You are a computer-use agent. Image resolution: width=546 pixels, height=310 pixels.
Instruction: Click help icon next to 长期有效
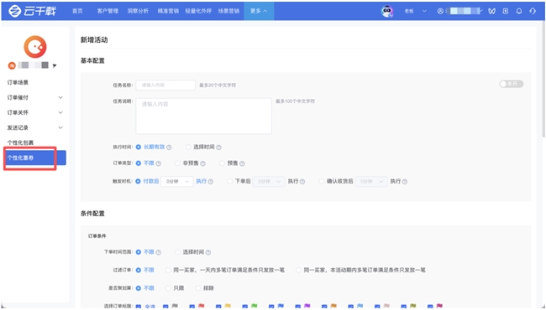pos(169,147)
